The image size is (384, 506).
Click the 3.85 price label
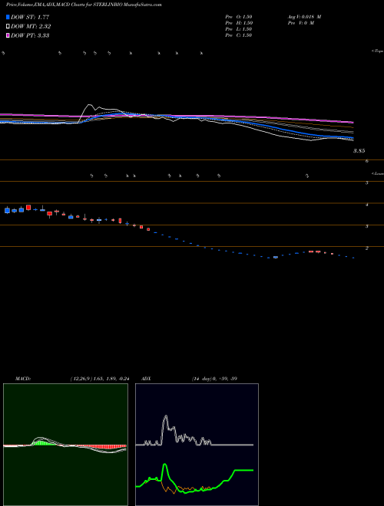[x=359, y=151]
